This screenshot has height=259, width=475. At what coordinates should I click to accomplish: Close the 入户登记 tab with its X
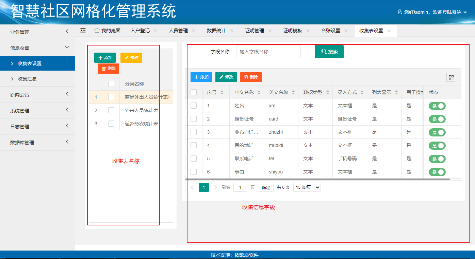pos(155,31)
